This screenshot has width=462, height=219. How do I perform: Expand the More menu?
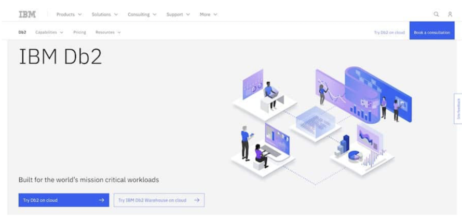click(208, 14)
